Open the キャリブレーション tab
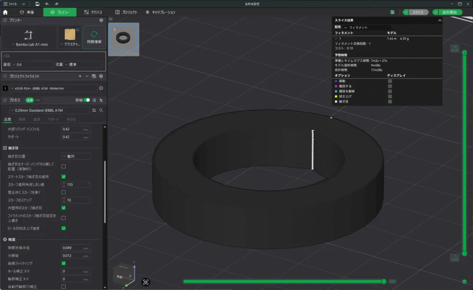473x290 pixels. [x=160, y=12]
